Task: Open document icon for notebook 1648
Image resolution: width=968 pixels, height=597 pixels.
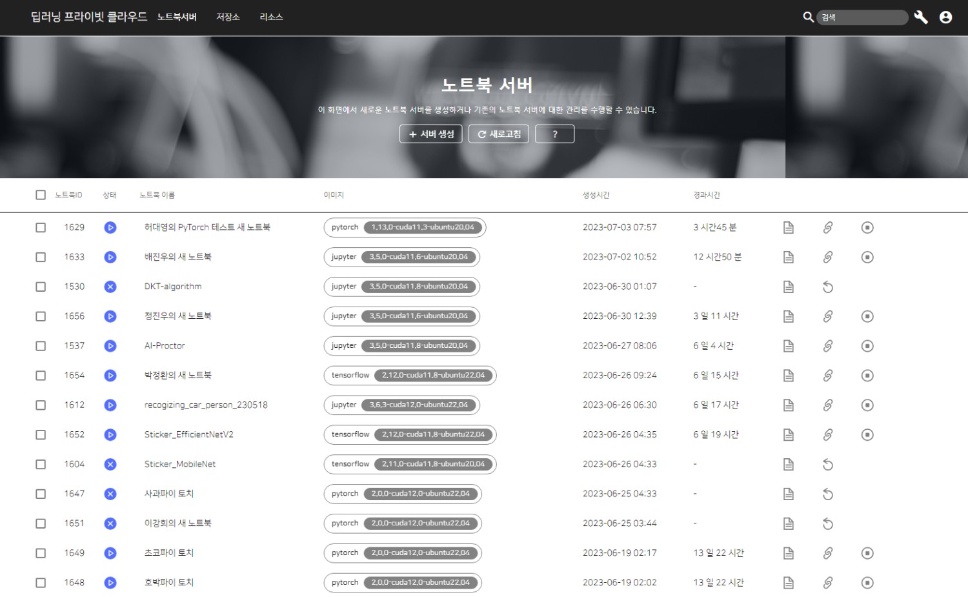Action: tap(788, 583)
